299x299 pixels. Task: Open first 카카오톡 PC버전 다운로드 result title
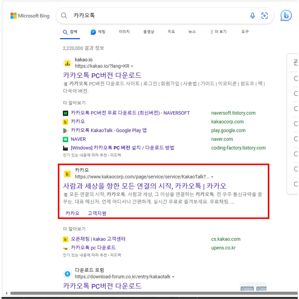tap(102, 75)
